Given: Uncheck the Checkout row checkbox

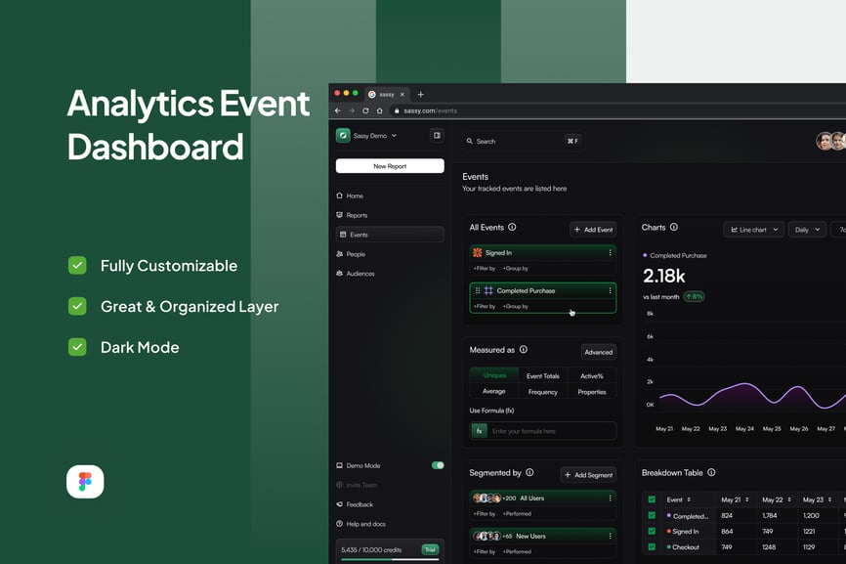Looking at the screenshot, I should coord(652,547).
